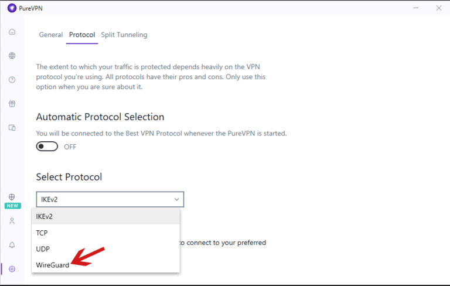Open the Help question mark icon
The image size is (450, 286).
pos(12,80)
